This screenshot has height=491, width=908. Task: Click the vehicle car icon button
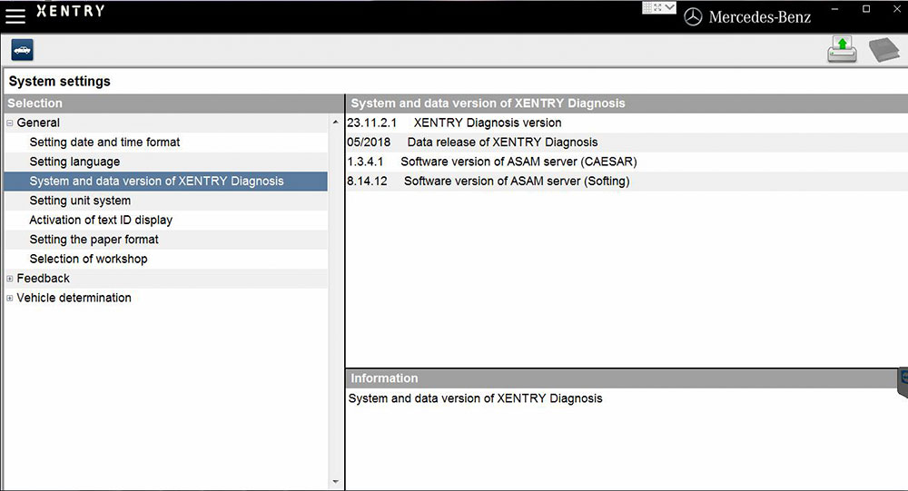[22, 50]
